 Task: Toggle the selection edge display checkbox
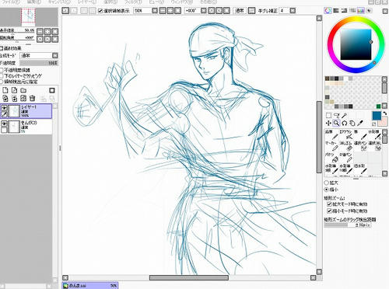[100, 11]
